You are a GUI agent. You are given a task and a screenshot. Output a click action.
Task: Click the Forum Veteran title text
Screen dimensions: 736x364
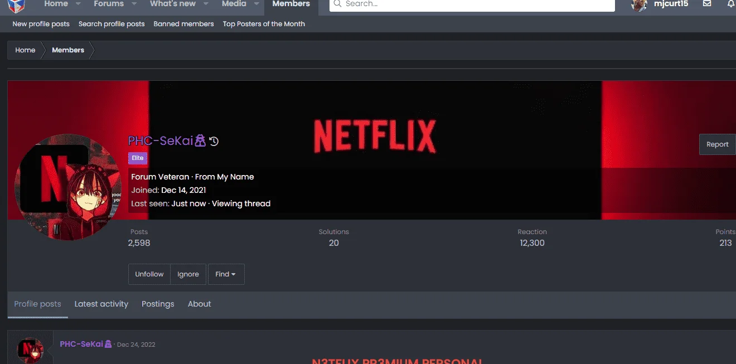pos(160,177)
